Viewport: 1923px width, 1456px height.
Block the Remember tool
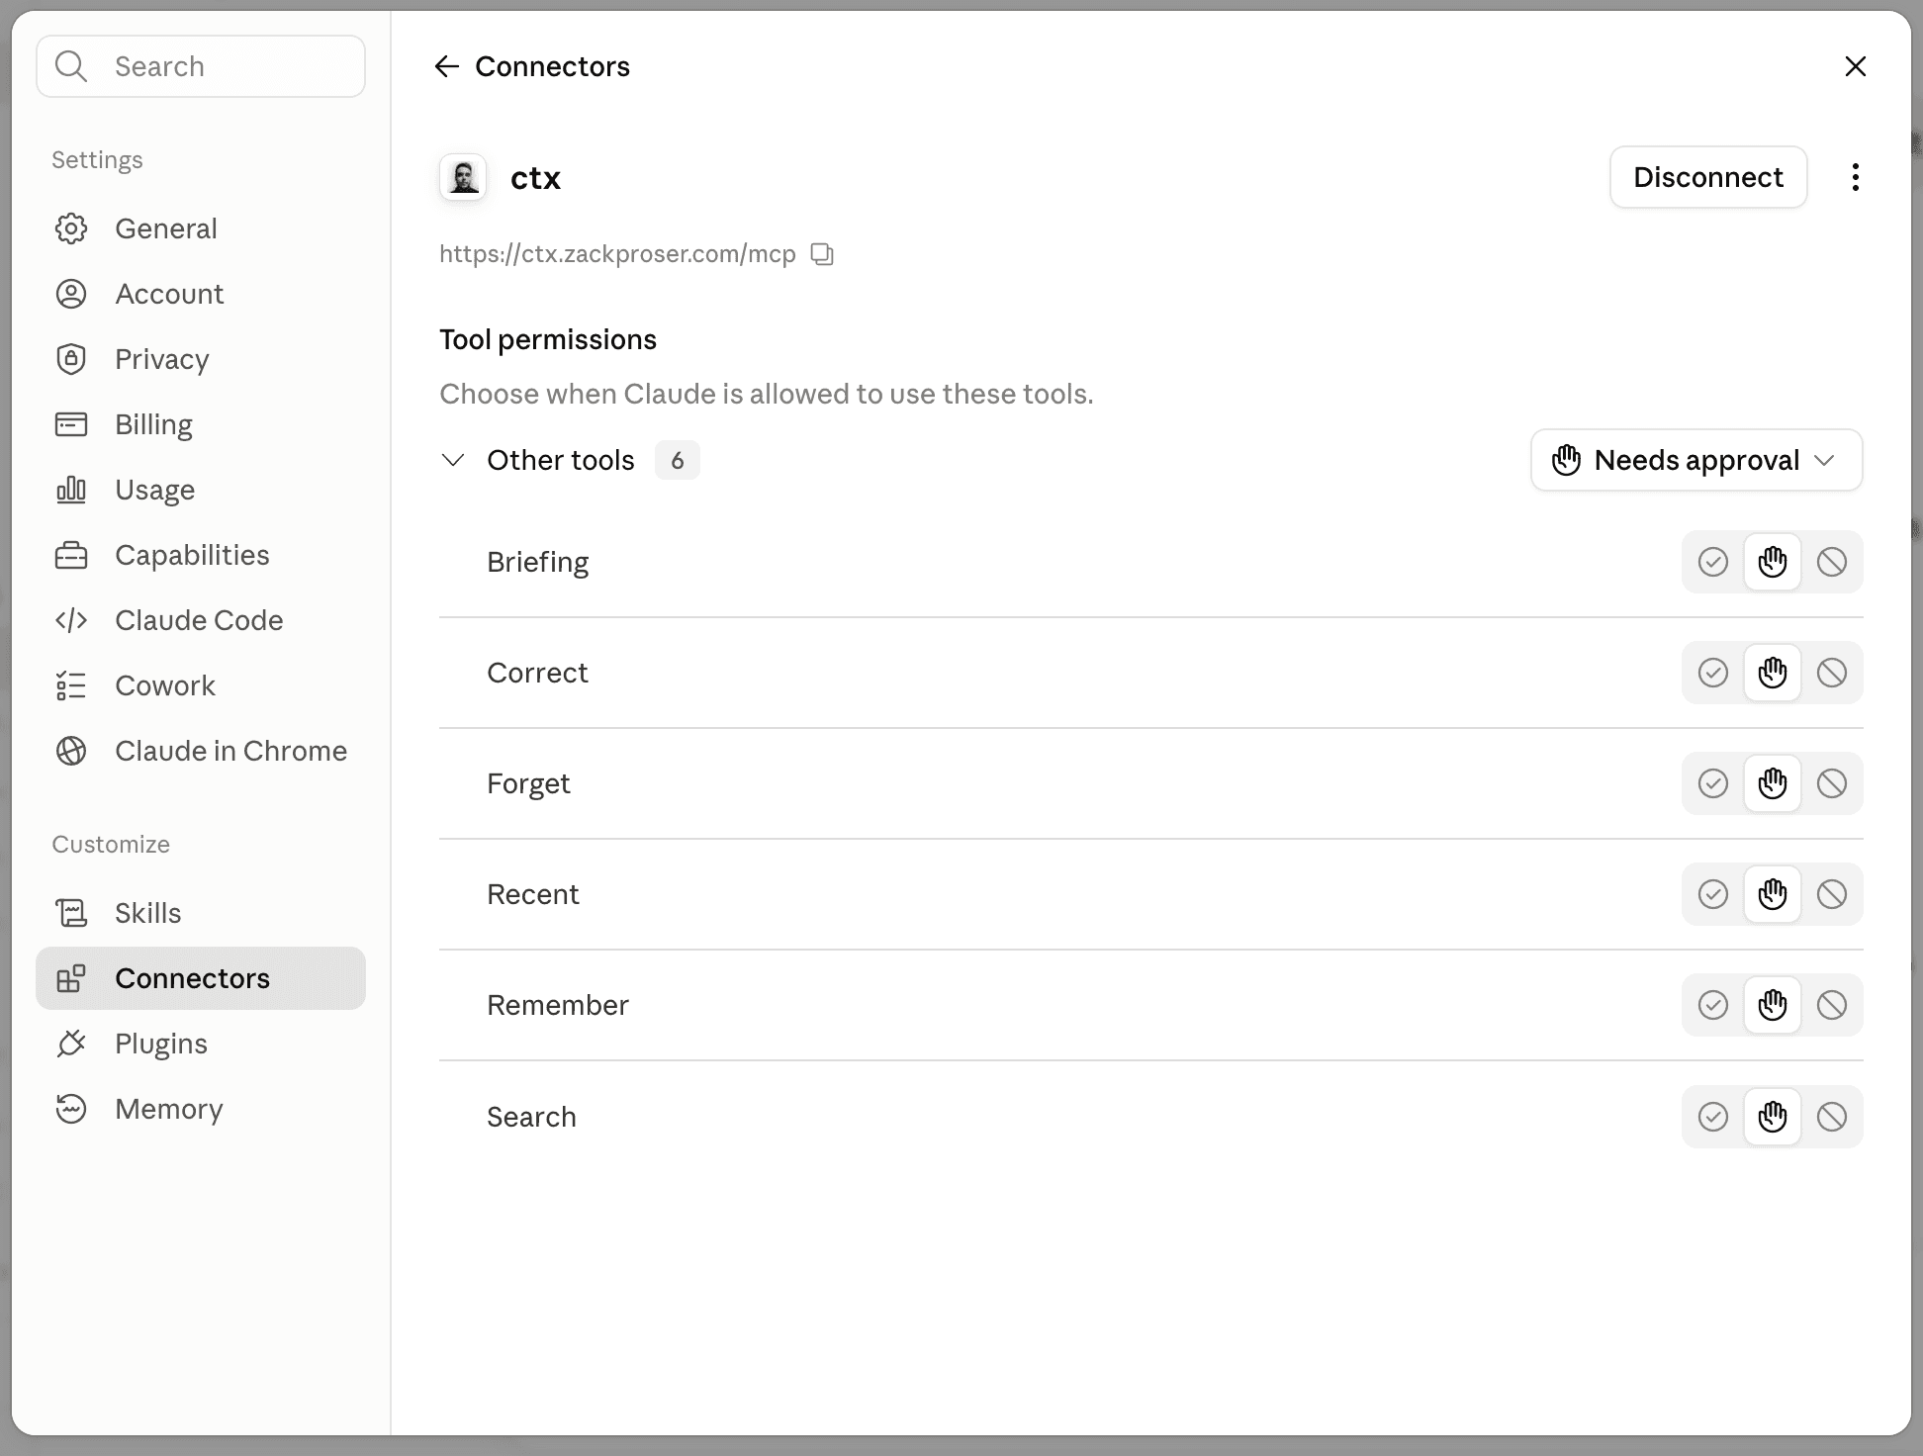pyautogui.click(x=1832, y=1005)
